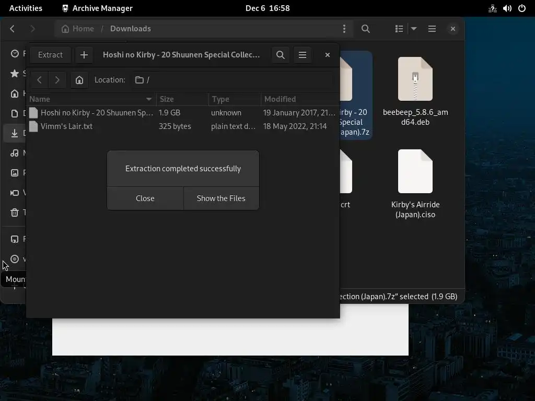Open Pictures in Files sidebar

tap(15, 172)
